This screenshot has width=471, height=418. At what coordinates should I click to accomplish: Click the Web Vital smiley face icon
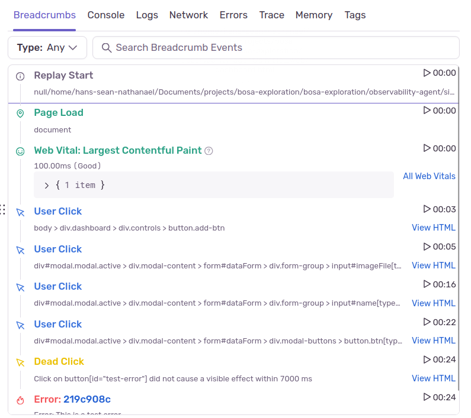[20, 151]
